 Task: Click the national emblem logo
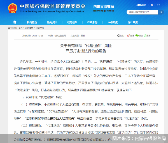point(13,8)
